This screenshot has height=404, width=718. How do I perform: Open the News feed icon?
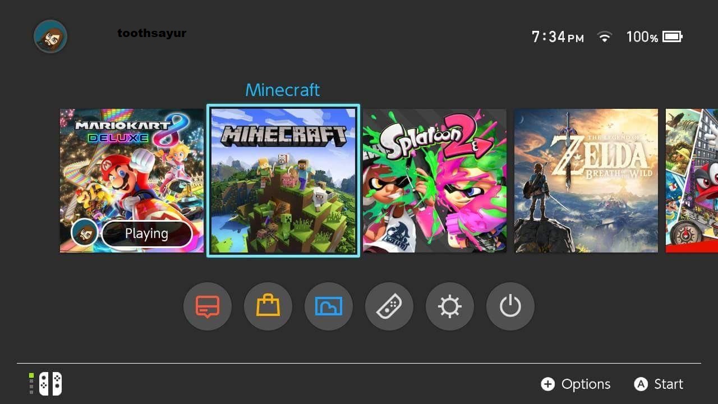[208, 306]
